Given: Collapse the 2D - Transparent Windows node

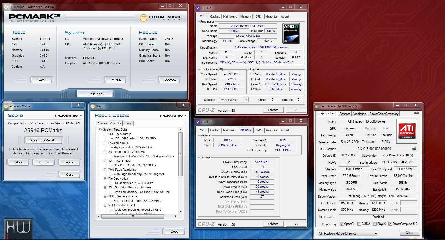Looking at the screenshot, I should (105, 152).
